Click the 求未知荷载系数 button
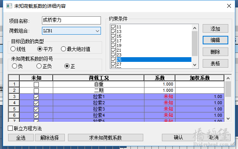The height and width of the screenshot is (149, 238). coord(106,138)
